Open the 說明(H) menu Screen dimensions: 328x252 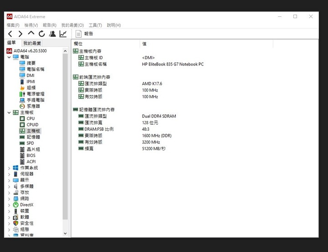pos(114,25)
